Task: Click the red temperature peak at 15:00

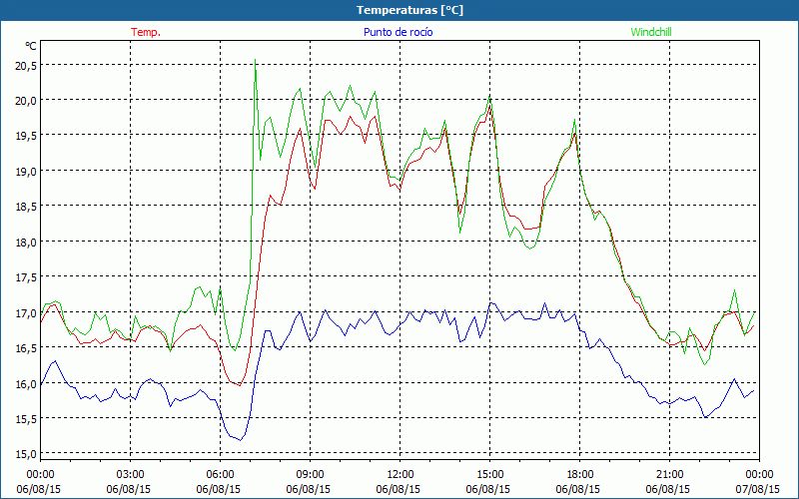Action: [x=489, y=106]
